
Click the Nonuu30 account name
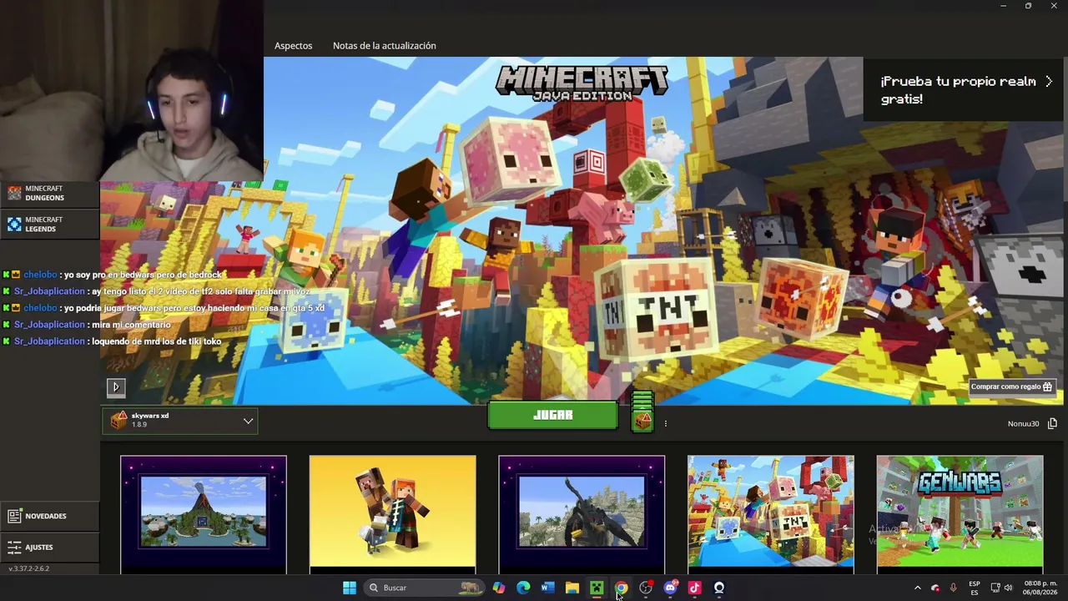1023,424
